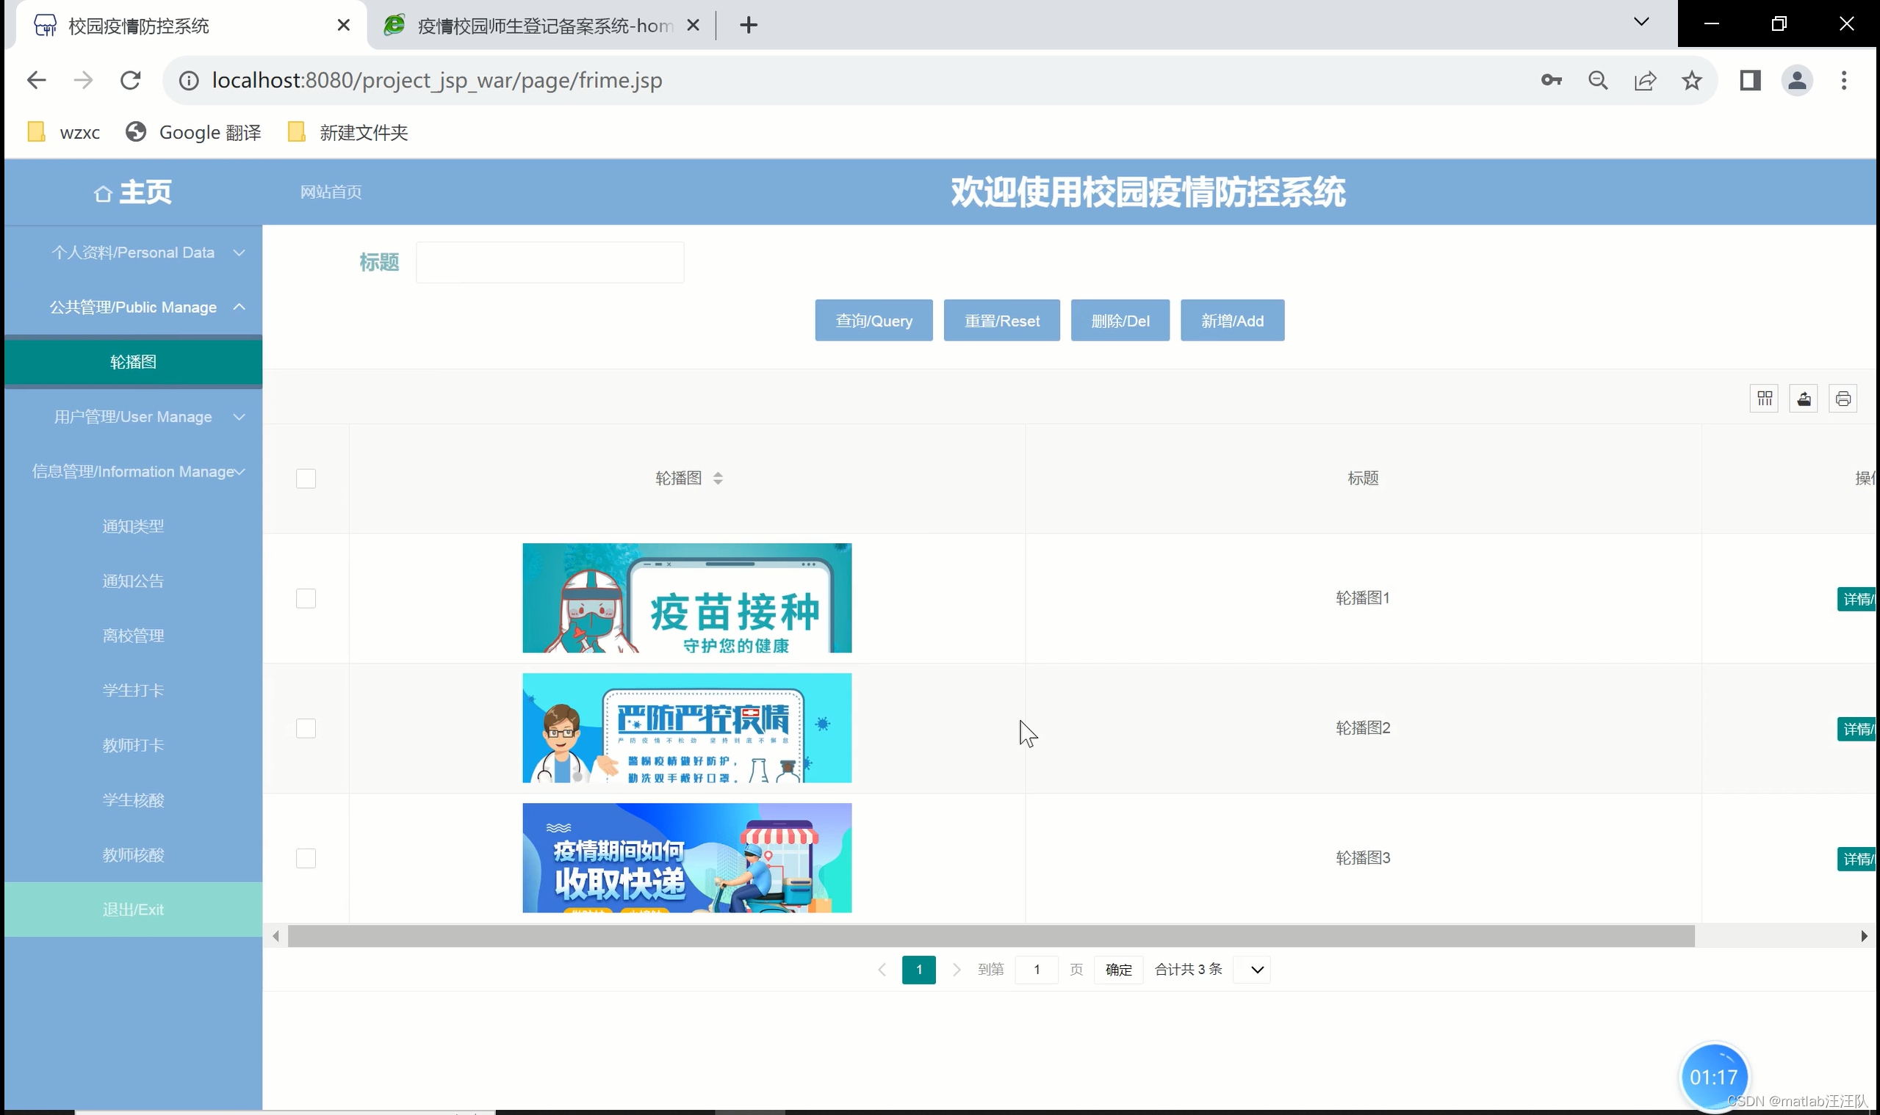Viewport: 1880px width, 1115px height.
Task: Tick the checkbox for 轮播图3 row
Action: tap(306, 858)
